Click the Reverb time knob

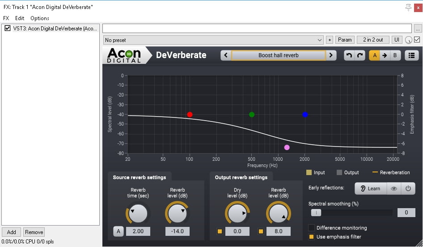[138, 214]
